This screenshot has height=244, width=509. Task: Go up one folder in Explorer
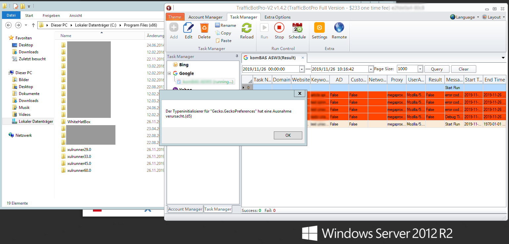[33, 25]
